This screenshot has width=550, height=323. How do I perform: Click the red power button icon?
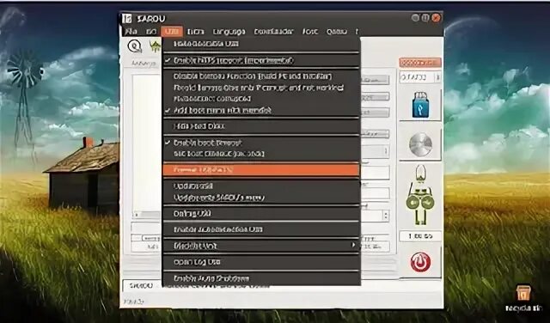tap(420, 262)
